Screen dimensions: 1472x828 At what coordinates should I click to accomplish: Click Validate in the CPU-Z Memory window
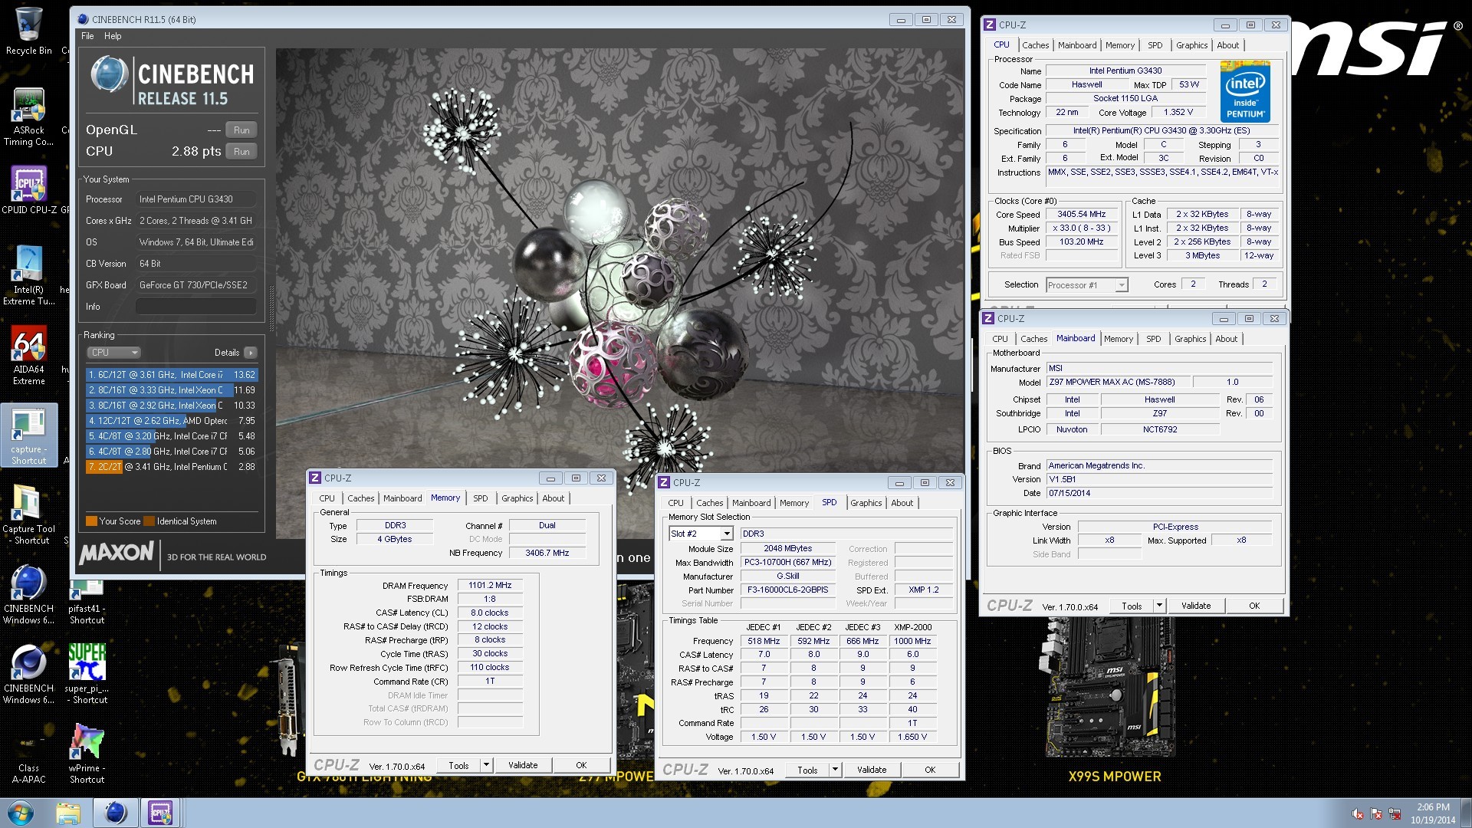click(523, 765)
